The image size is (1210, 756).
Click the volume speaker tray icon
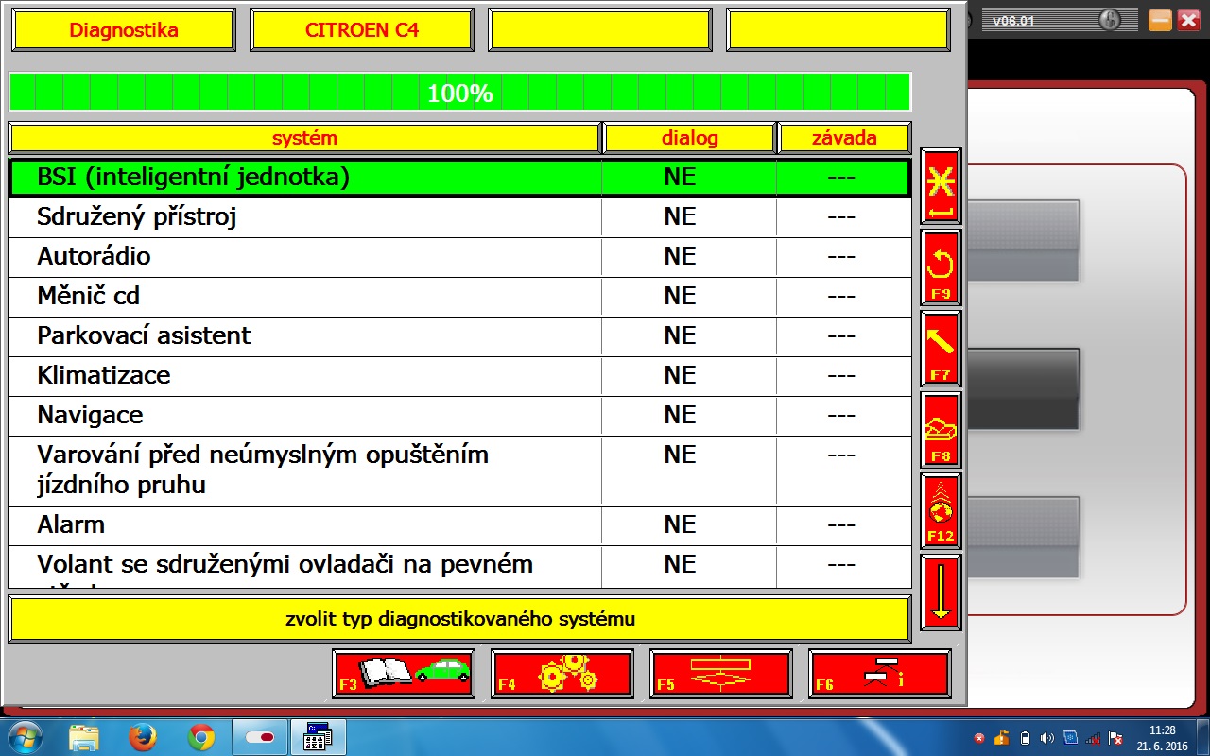pos(1046,738)
